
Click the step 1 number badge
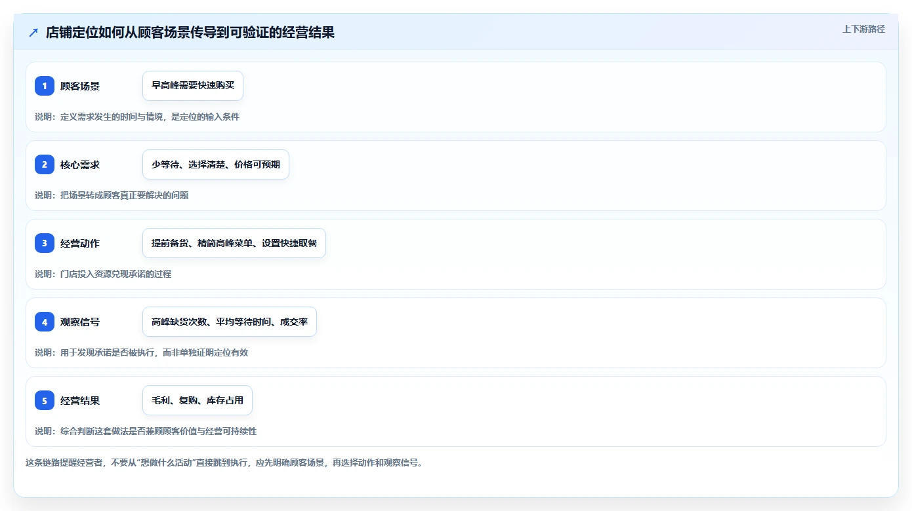click(45, 86)
